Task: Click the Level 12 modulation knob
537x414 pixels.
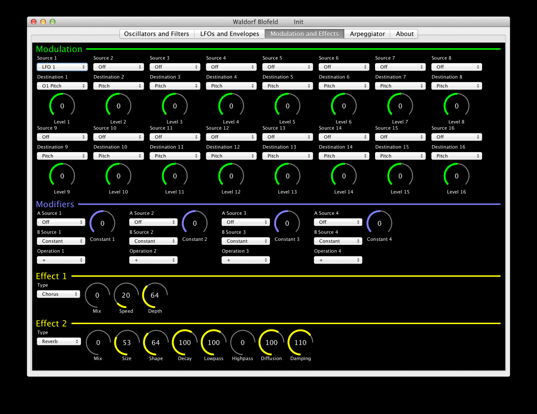Action: pos(231,176)
